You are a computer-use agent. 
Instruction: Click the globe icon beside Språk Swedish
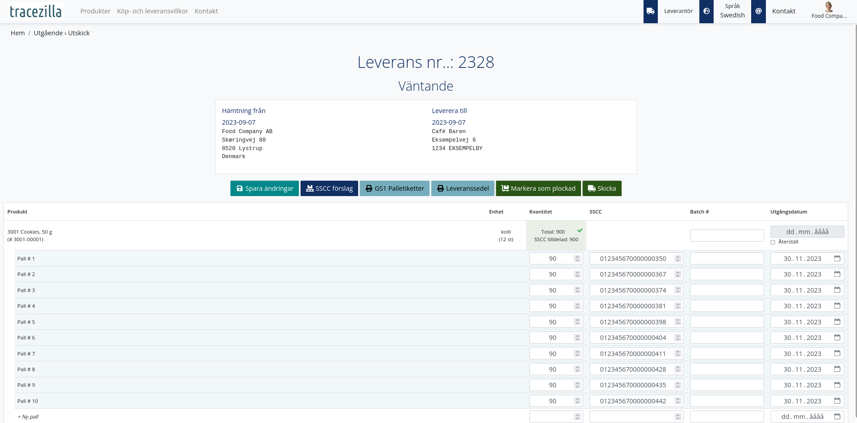[x=706, y=11]
